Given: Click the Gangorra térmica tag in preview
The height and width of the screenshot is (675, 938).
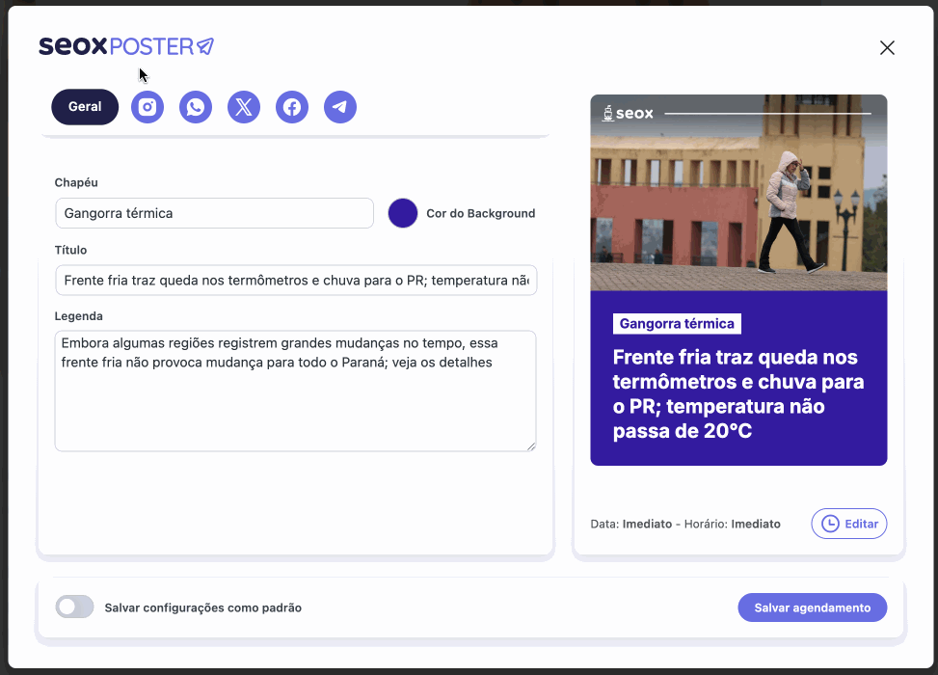Looking at the screenshot, I should (x=677, y=324).
